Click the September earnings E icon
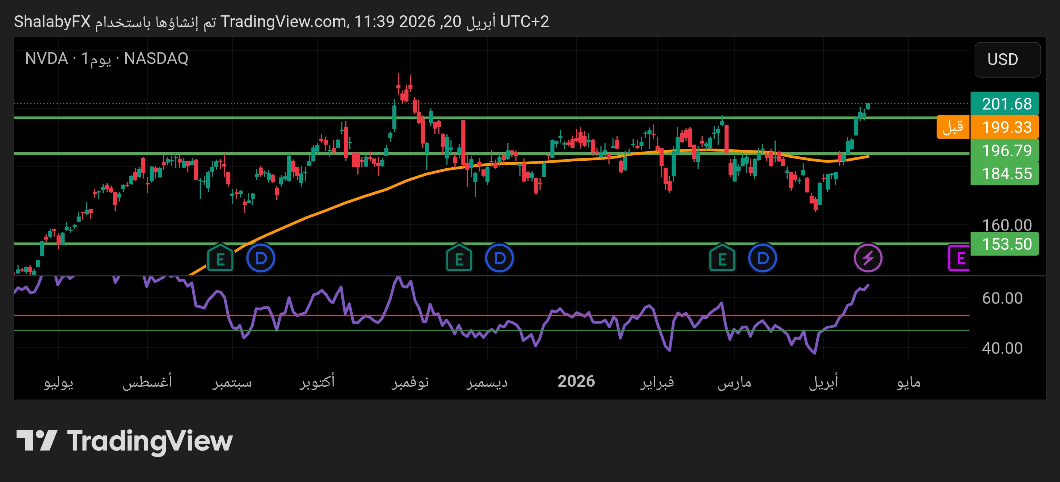Image resolution: width=1060 pixels, height=482 pixels. point(220,259)
